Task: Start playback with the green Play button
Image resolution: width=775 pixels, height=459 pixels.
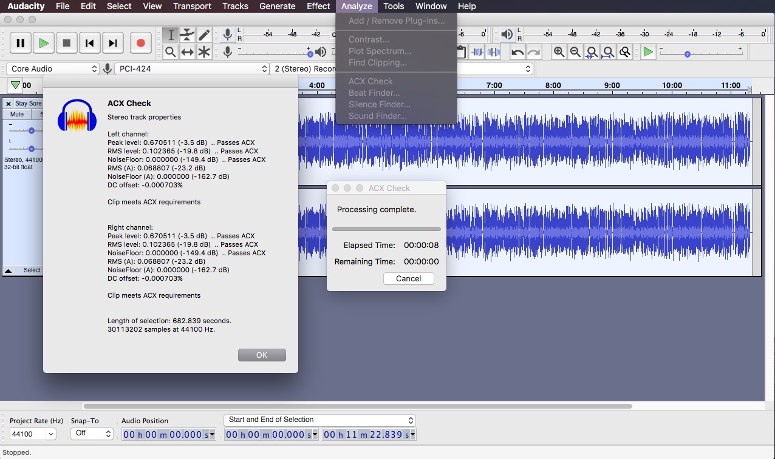Action: [44, 43]
